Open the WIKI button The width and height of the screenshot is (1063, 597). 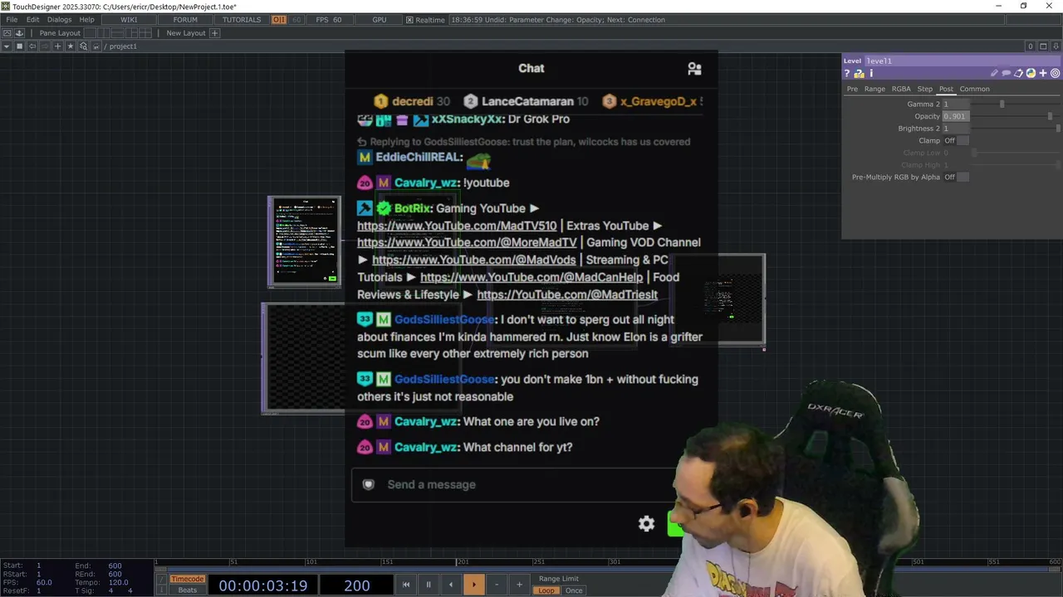pos(129,20)
